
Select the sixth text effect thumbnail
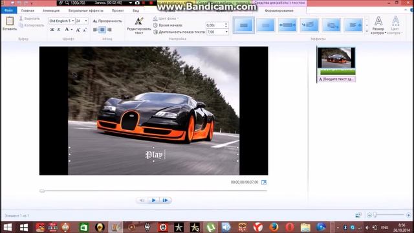tap(353, 25)
